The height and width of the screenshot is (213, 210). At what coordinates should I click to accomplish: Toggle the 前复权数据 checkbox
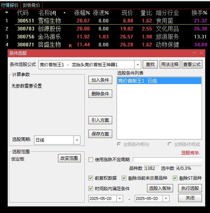tap(91, 178)
